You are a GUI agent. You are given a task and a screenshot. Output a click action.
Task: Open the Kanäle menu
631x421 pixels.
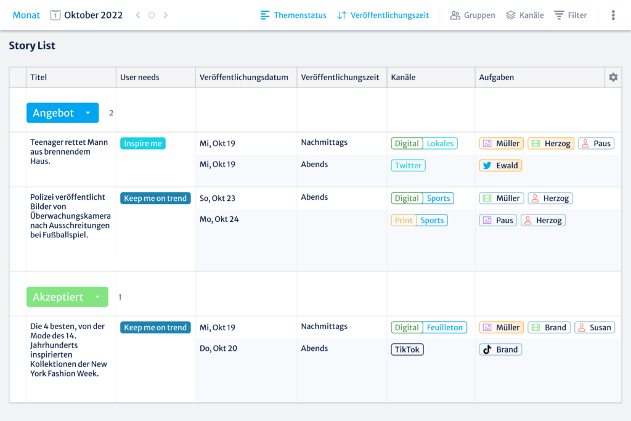tap(525, 15)
